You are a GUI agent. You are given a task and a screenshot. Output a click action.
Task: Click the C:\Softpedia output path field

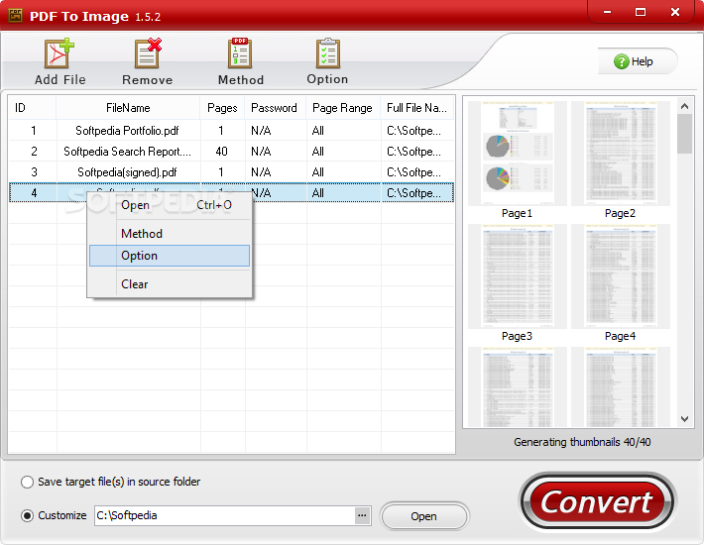pos(224,516)
